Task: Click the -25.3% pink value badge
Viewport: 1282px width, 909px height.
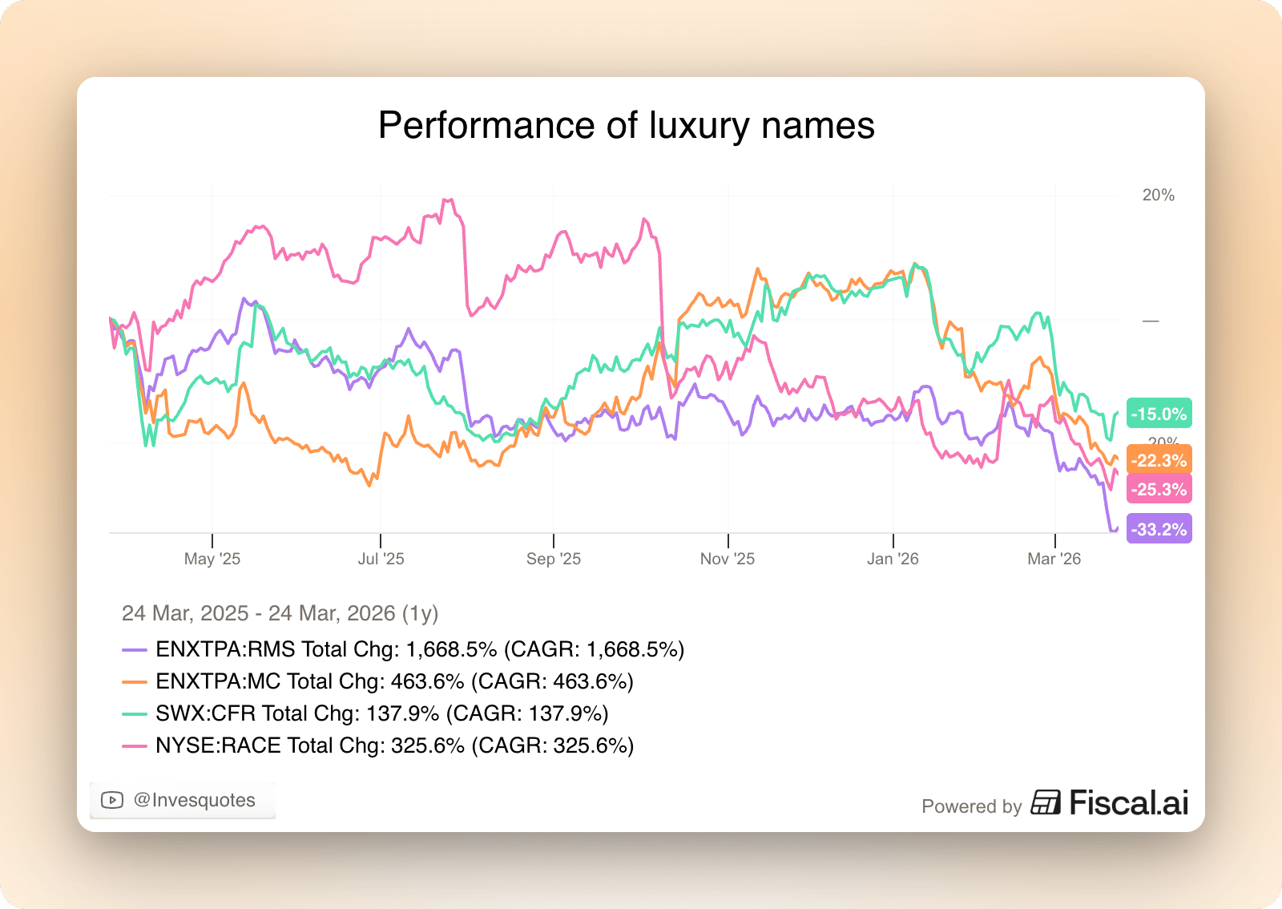Action: [x=1159, y=489]
